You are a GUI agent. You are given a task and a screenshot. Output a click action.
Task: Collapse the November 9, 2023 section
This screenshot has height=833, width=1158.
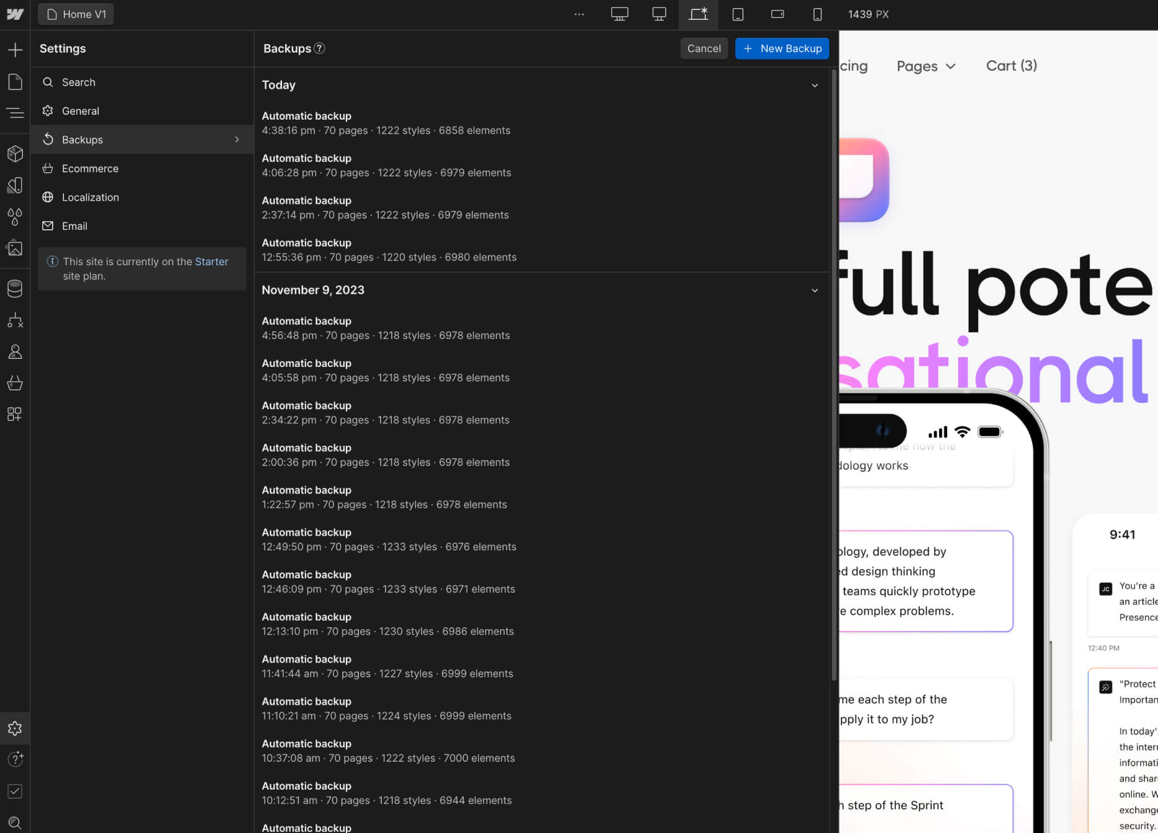coord(815,290)
